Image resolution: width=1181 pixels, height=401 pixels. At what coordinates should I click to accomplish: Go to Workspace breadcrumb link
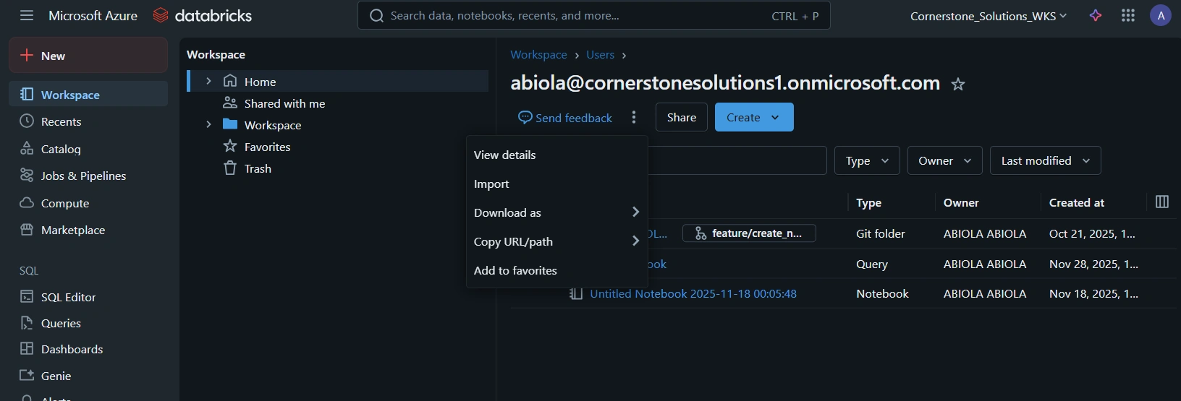[538, 55]
